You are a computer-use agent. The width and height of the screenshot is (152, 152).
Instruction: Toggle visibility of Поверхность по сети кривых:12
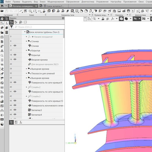15,91
